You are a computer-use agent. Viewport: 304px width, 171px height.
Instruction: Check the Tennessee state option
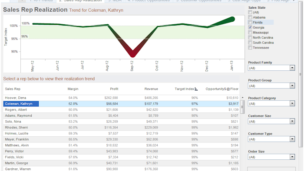[x=250, y=47]
